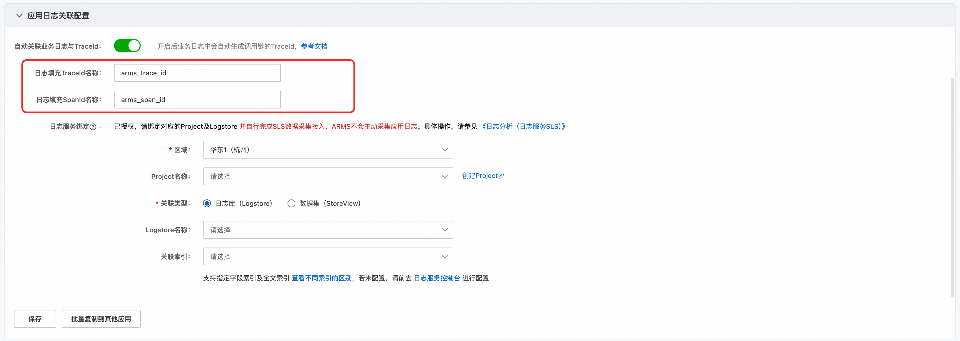Open the Project名称 dropdown
Image resolution: width=960 pixels, height=341 pixels.
point(328,176)
